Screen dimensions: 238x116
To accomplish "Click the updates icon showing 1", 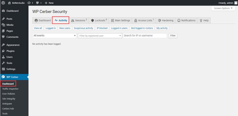I will click(29, 3).
